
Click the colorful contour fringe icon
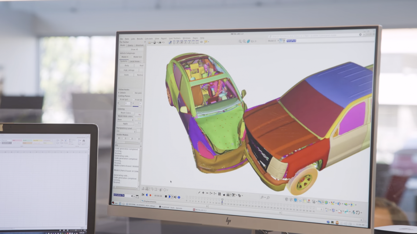pyautogui.click(x=326, y=202)
